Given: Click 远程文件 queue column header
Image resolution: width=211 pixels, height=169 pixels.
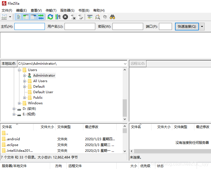Looking at the screenshot, I should (91, 166).
